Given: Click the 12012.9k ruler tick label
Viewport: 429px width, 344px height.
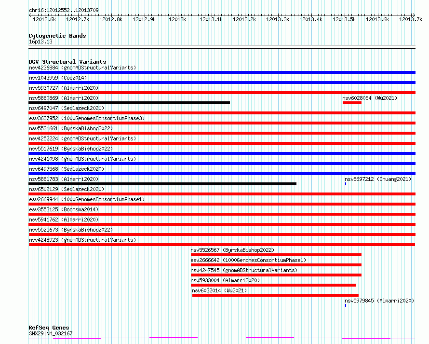Looking at the screenshot, I should tap(144, 19).
